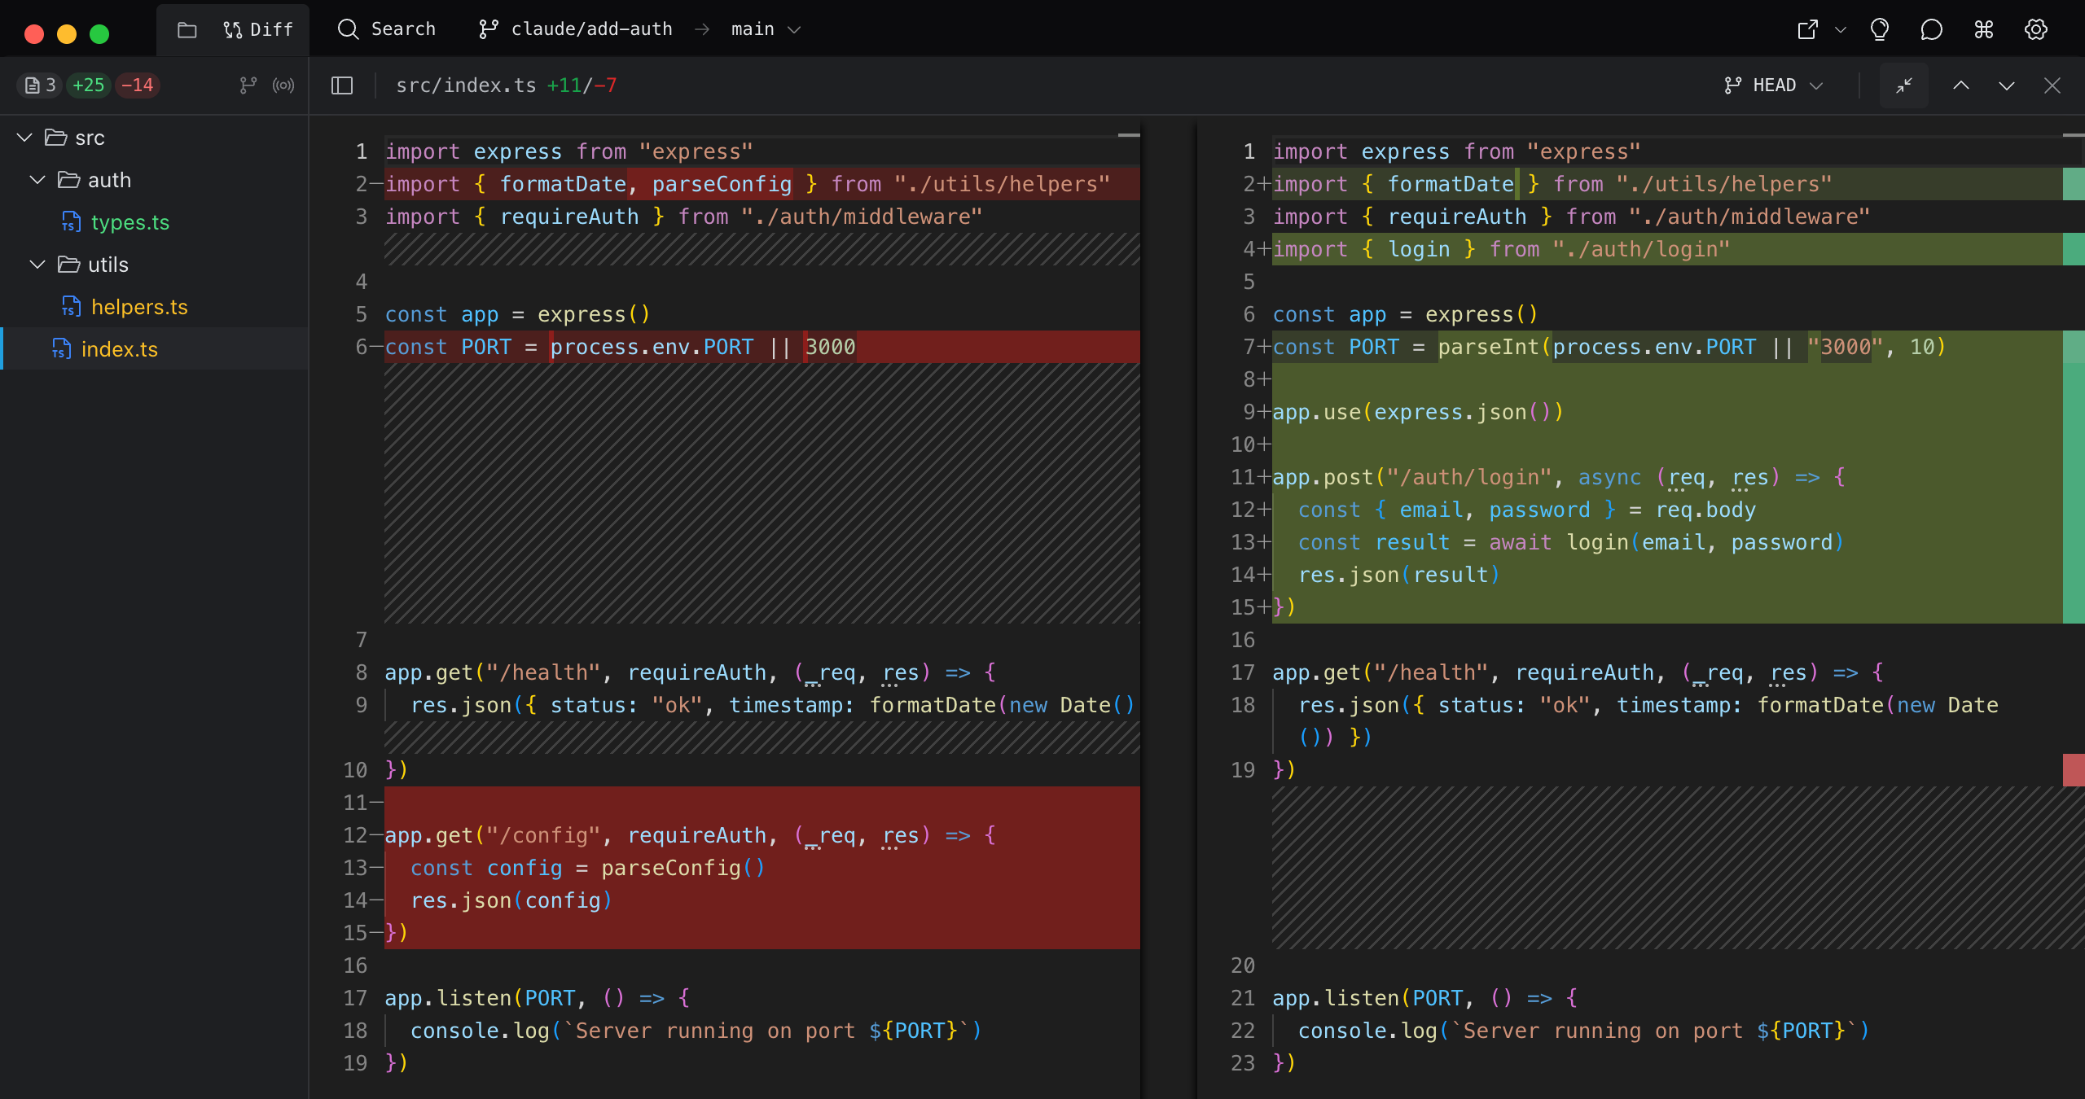Click the open-in-external-window icon
The width and height of the screenshot is (2085, 1099).
coord(1807,30)
